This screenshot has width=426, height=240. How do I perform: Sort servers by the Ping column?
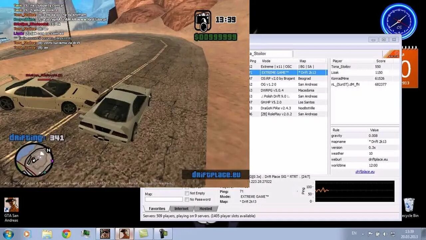pos(253,61)
